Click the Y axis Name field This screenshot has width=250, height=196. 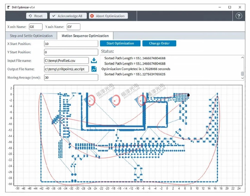tap(73, 27)
